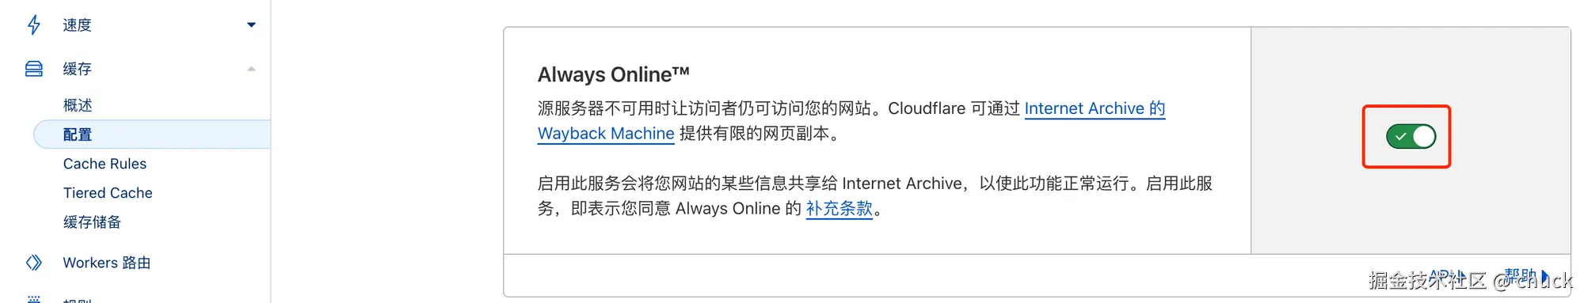Collapse the 缓存 section arrow
This screenshot has width=1584, height=303.
coord(251,69)
